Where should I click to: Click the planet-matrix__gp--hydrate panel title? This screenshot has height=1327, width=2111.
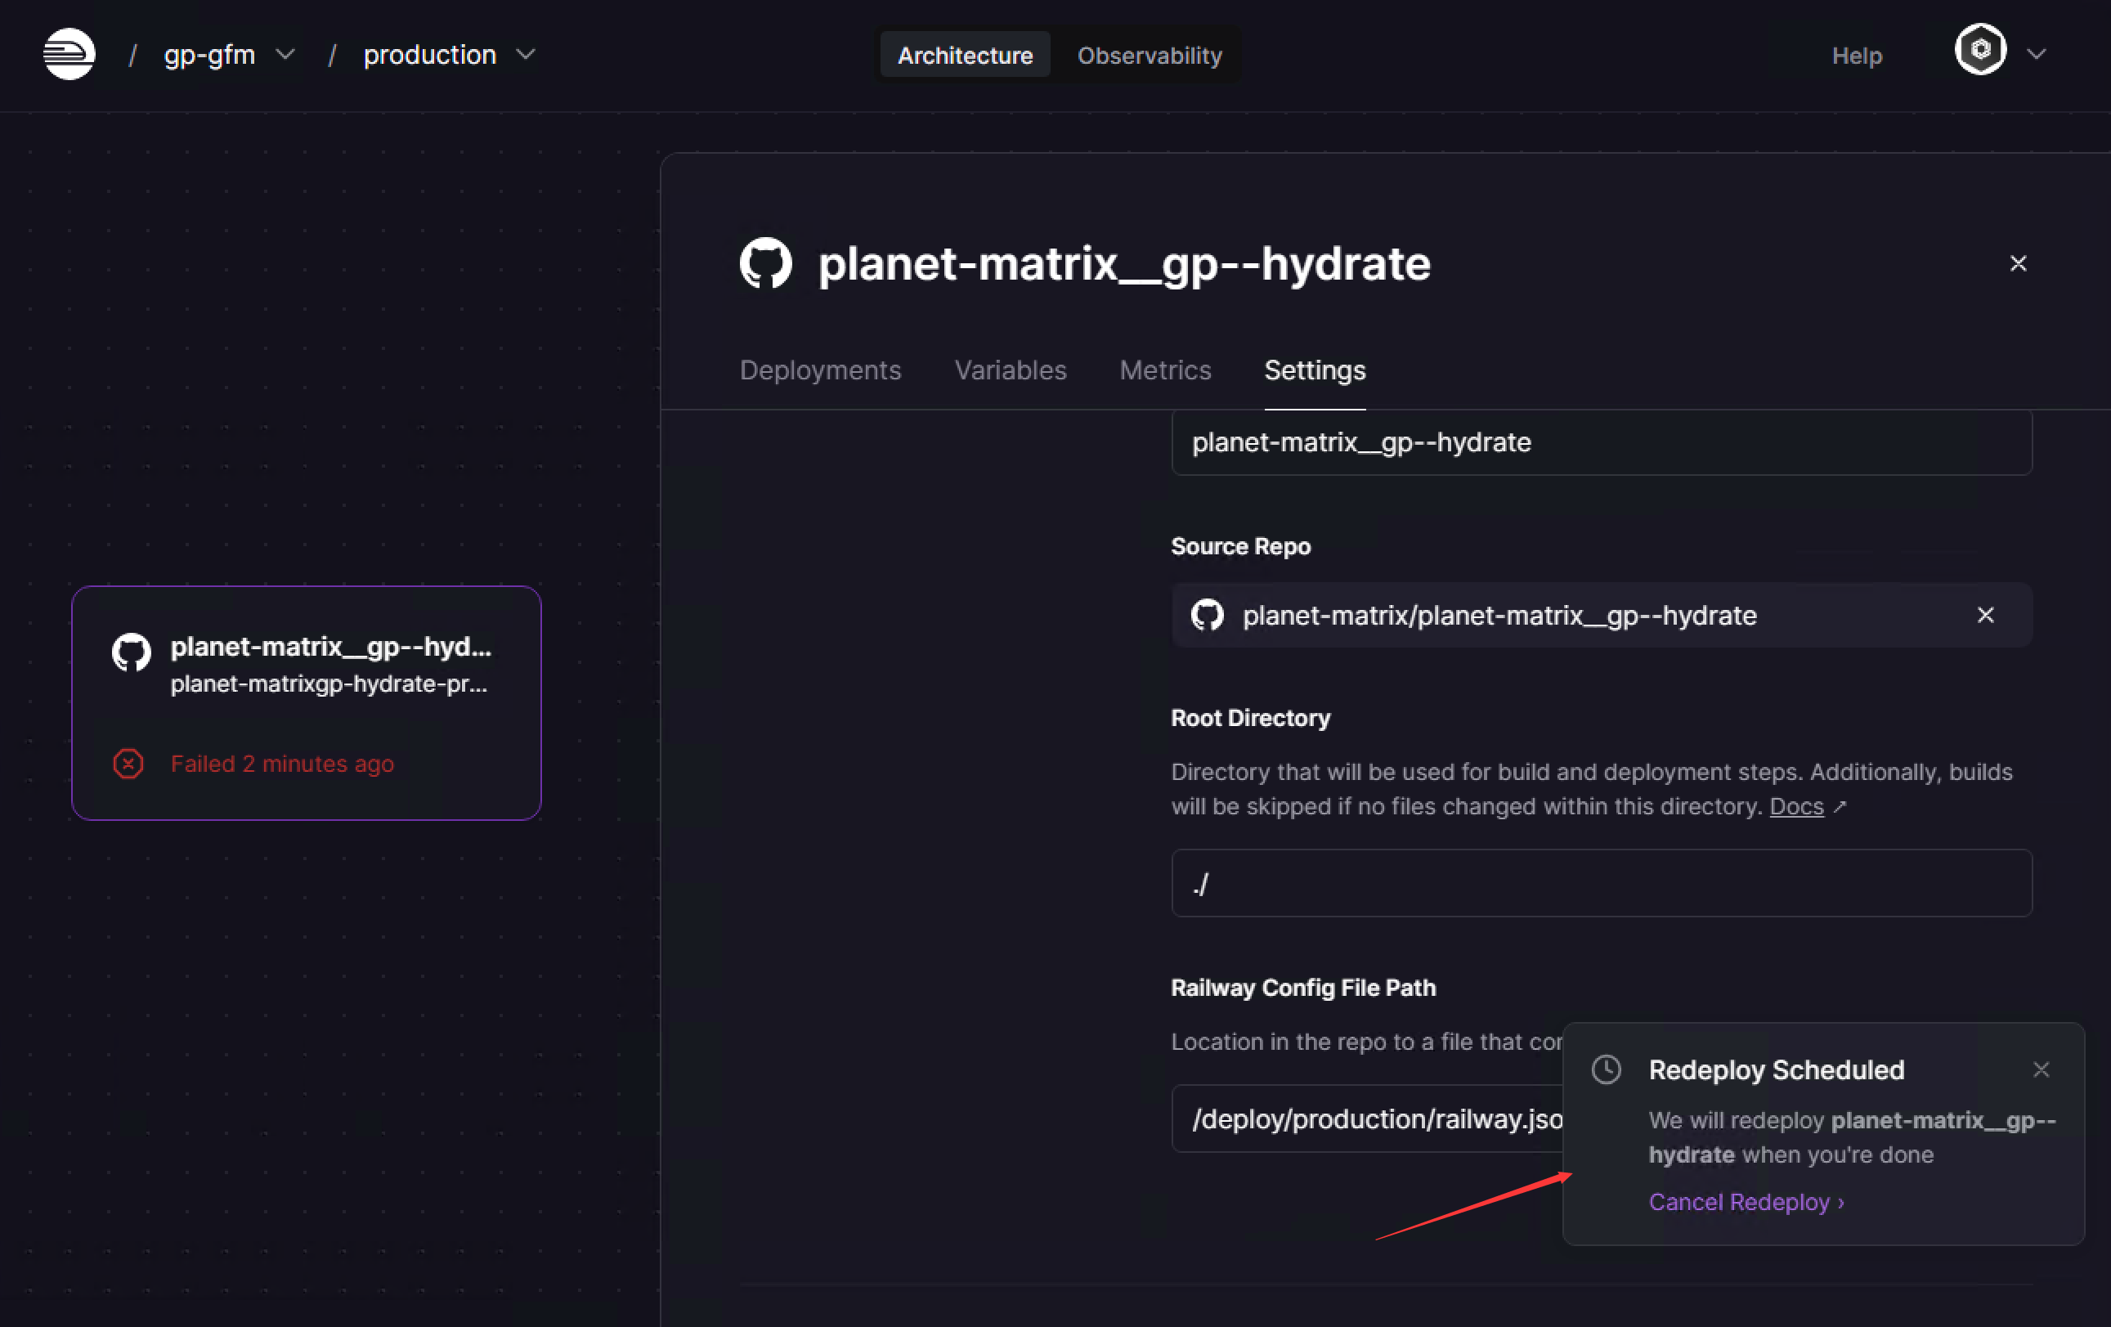coord(1124,263)
